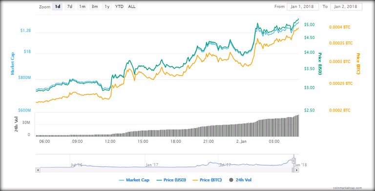This screenshot has width=375, height=191.
Task: Toggle Price (USD) series in legend
Action: (x=171, y=180)
